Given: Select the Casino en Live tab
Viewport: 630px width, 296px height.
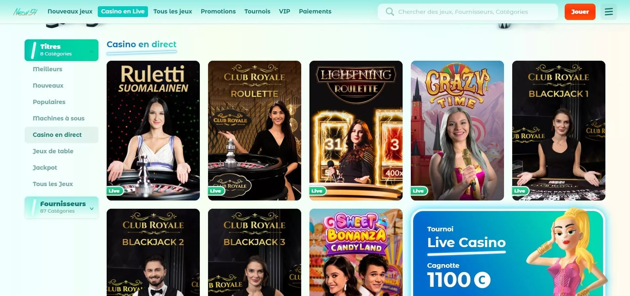Looking at the screenshot, I should click(x=123, y=11).
